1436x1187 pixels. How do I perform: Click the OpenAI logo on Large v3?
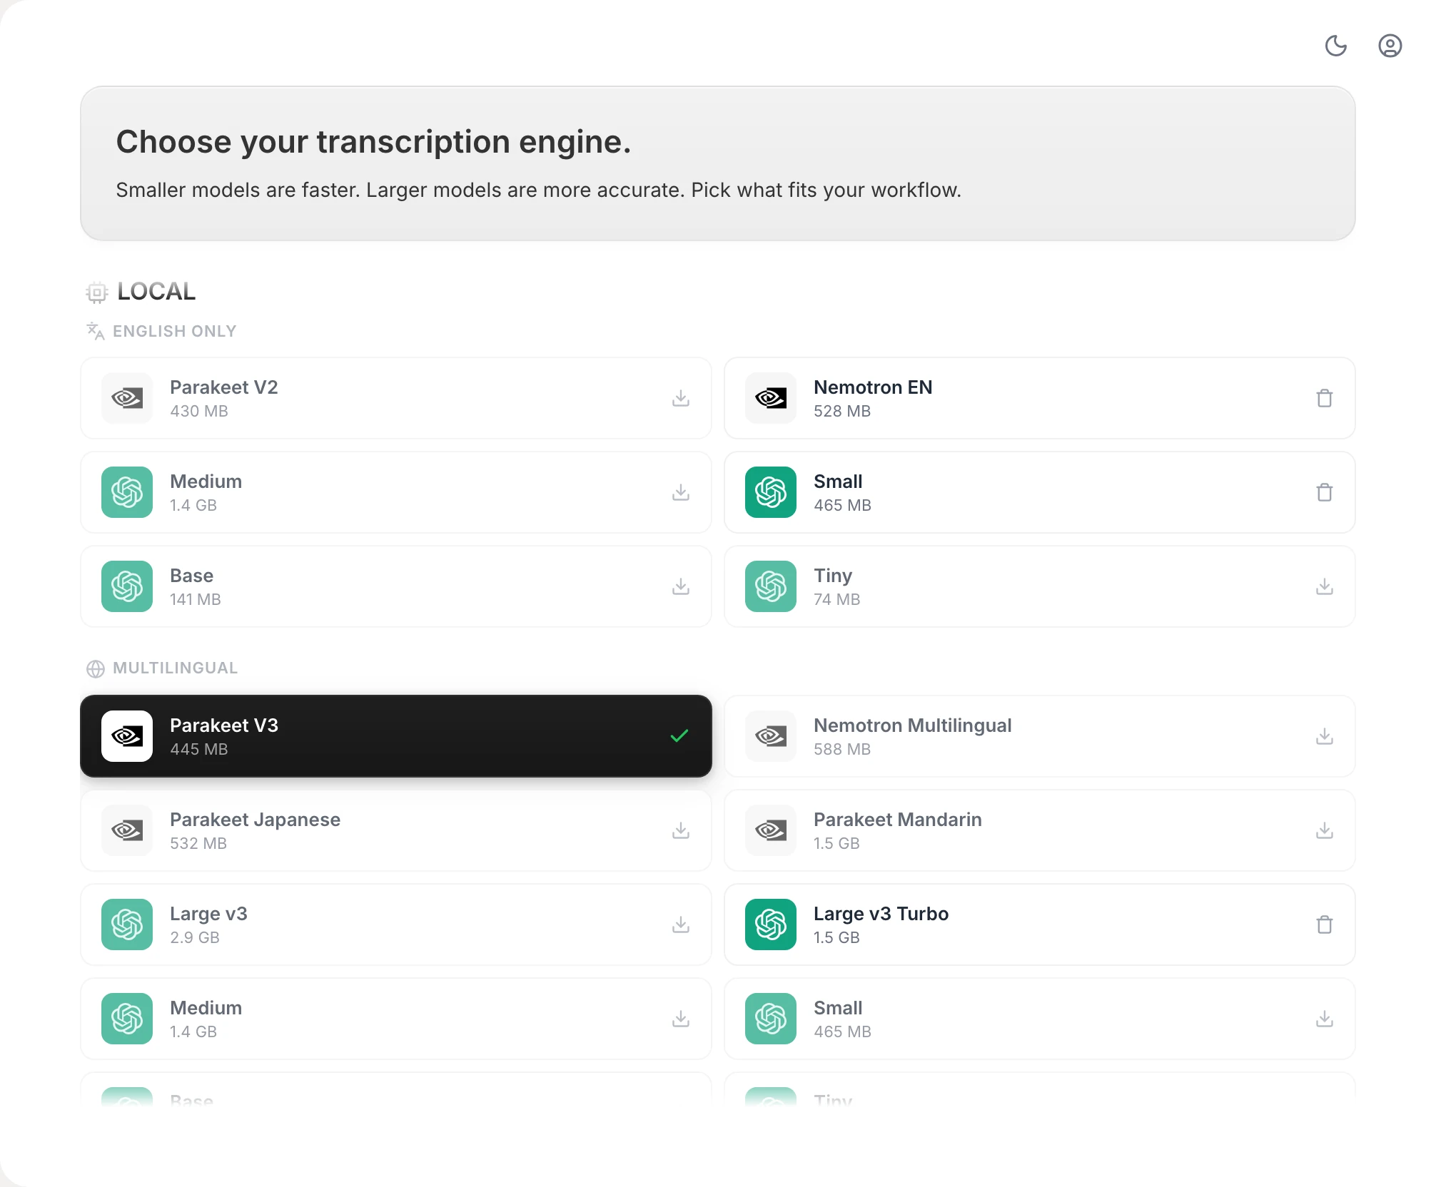(127, 924)
